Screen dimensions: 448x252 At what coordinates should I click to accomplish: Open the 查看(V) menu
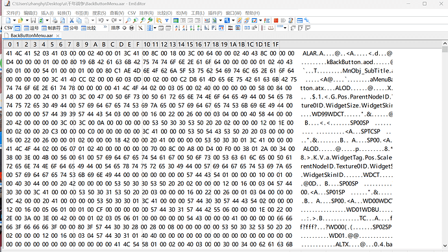(x=117, y=13)
